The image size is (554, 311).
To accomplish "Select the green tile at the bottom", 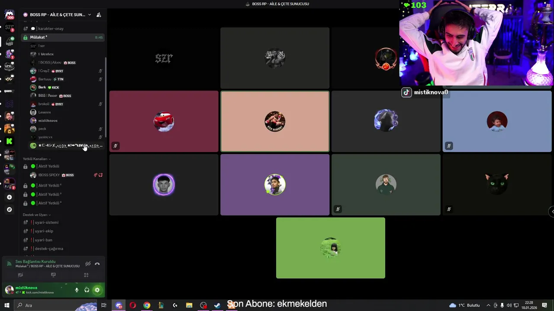I will (x=331, y=248).
